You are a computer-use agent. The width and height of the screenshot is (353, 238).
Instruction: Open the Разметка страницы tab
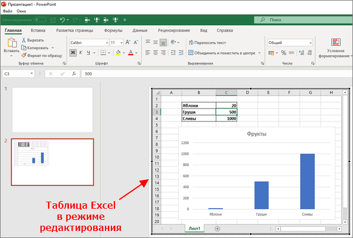[x=74, y=30]
